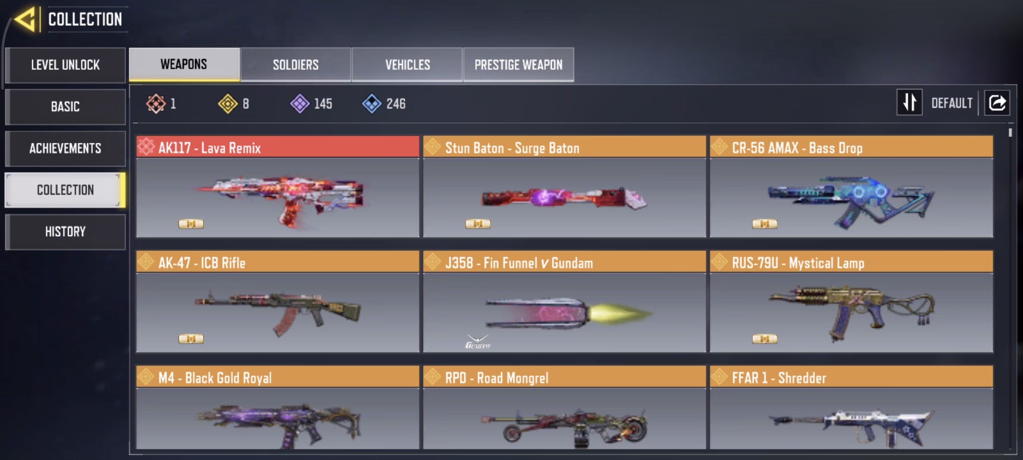
Task: Click the Gundam logo on J358 card
Action: coord(478,342)
